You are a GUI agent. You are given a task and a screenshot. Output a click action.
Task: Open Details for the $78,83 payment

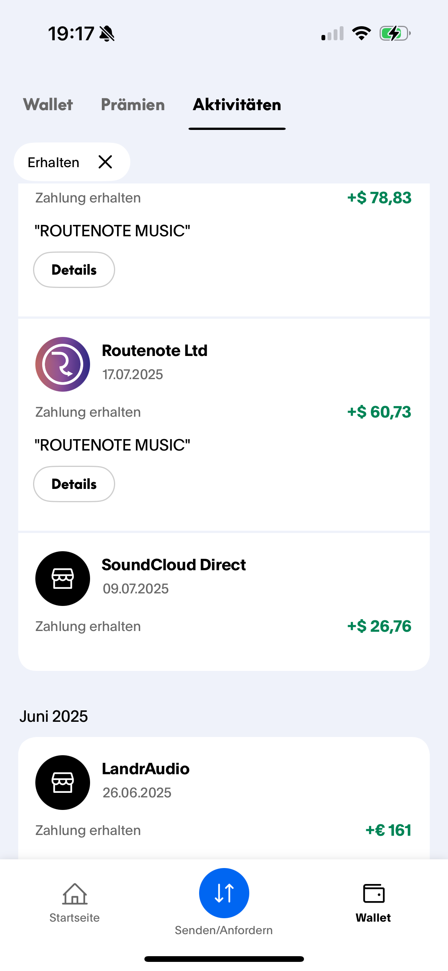point(74,270)
